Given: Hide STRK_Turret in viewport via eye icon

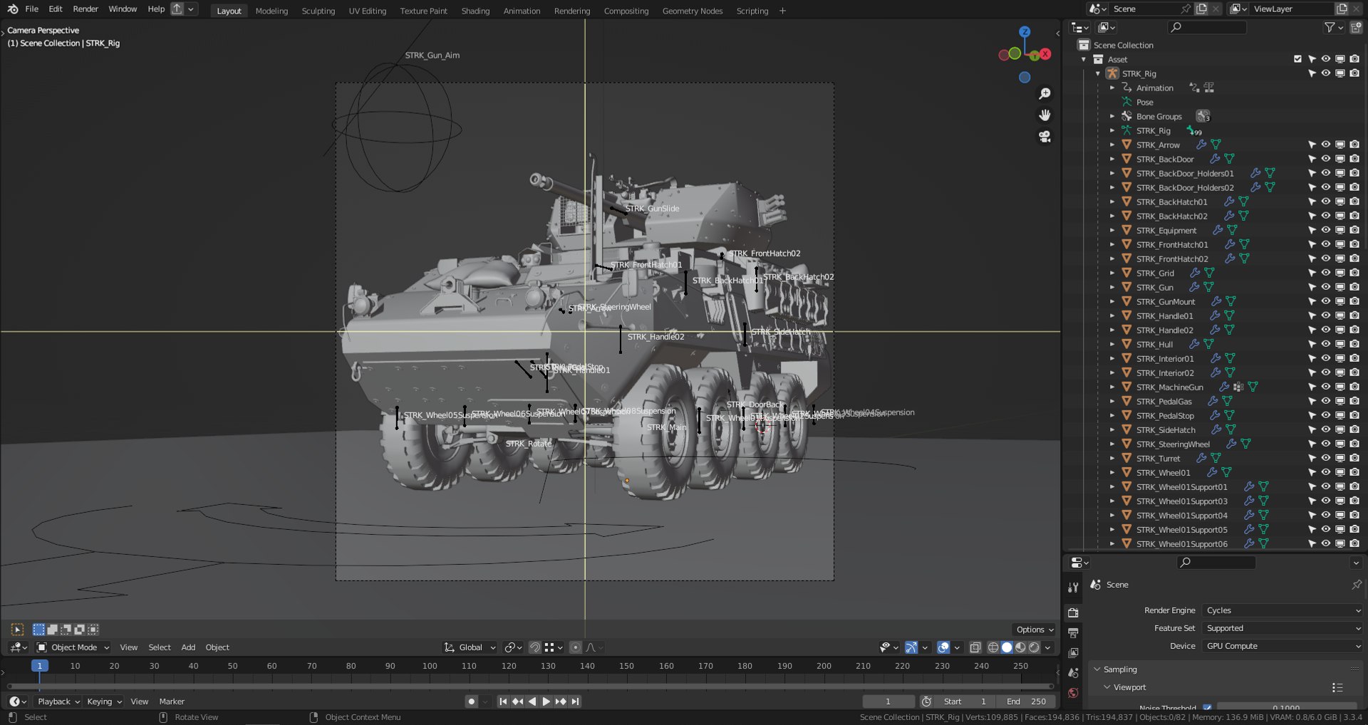Looking at the screenshot, I should tap(1326, 458).
